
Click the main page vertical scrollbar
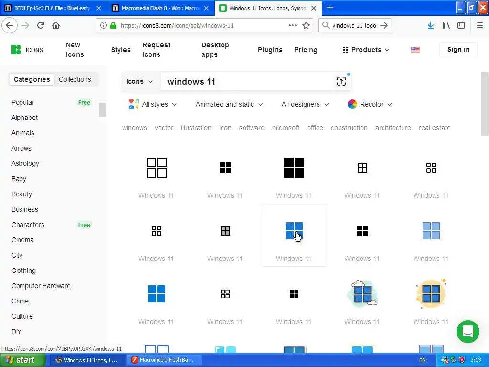tap(484, 104)
